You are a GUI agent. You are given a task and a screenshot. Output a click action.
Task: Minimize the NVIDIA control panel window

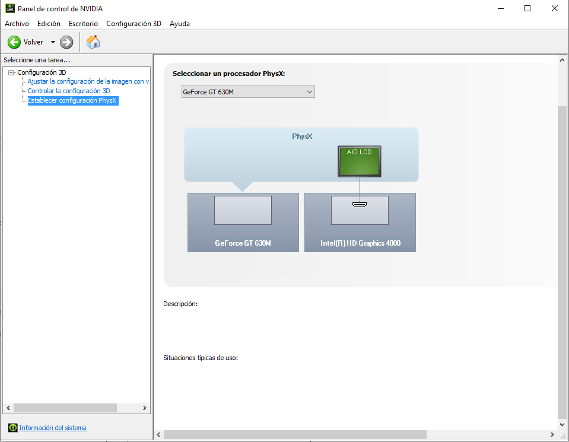[501, 8]
